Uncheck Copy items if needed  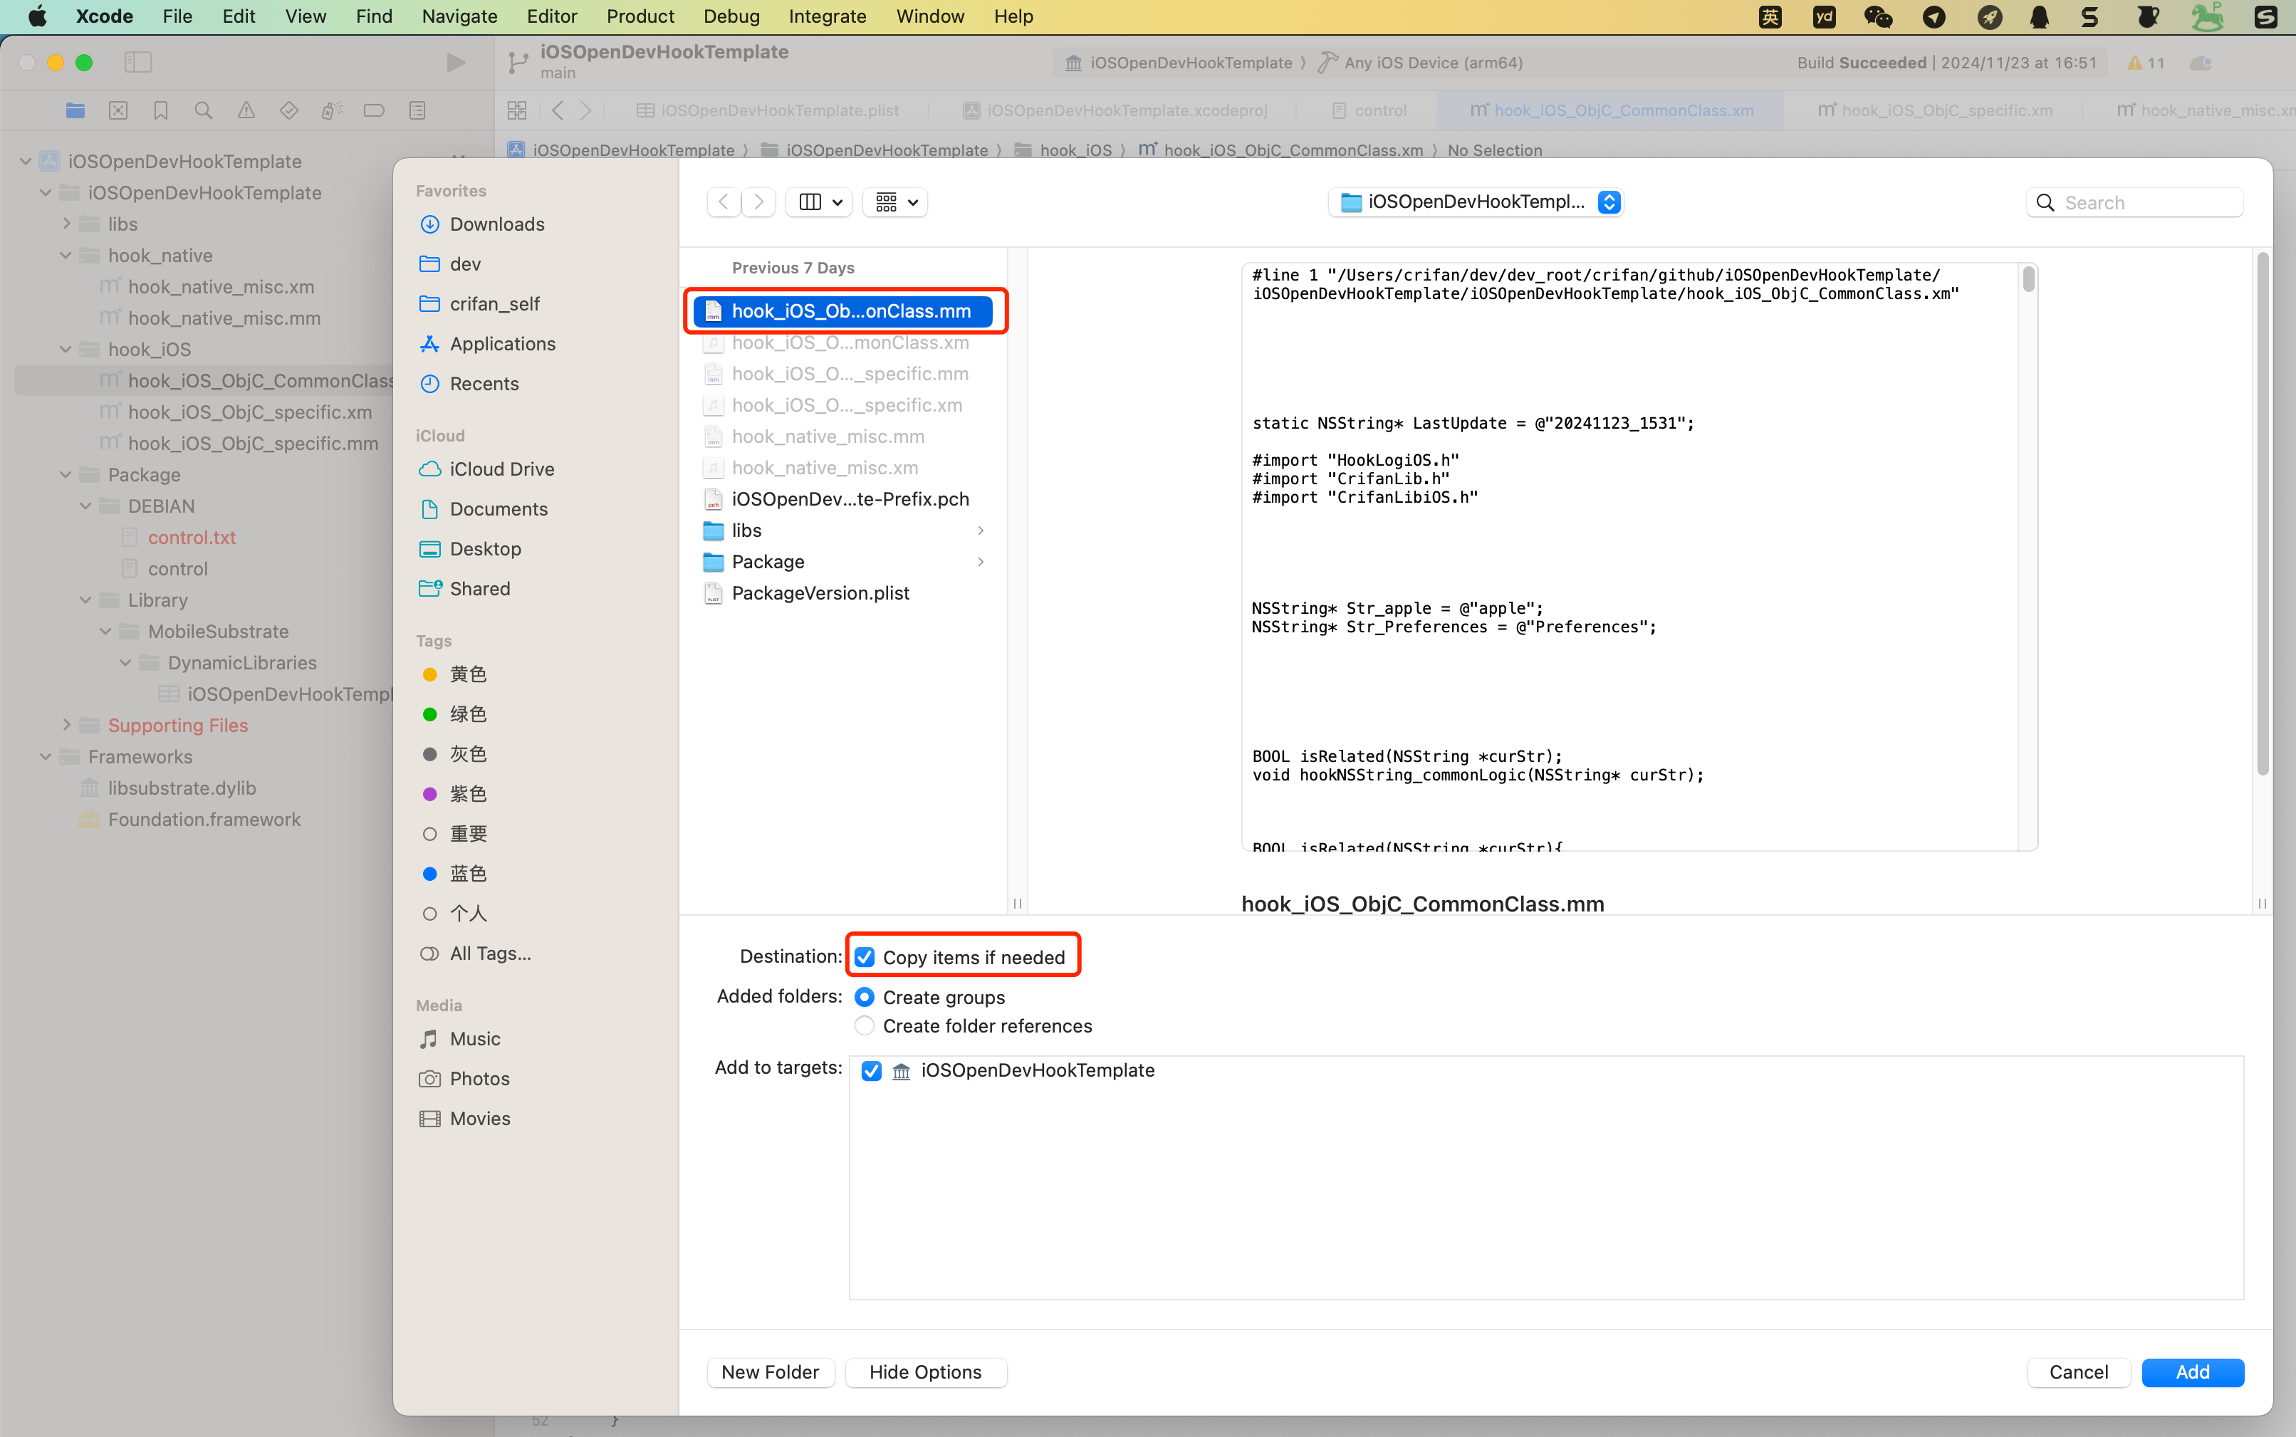864,957
